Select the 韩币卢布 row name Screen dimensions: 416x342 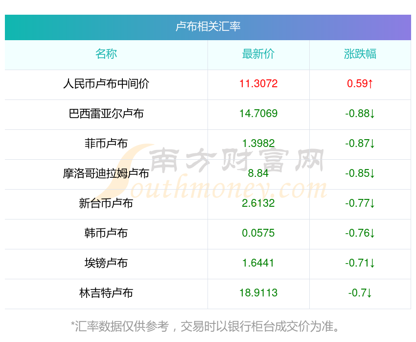pyautogui.click(x=106, y=233)
